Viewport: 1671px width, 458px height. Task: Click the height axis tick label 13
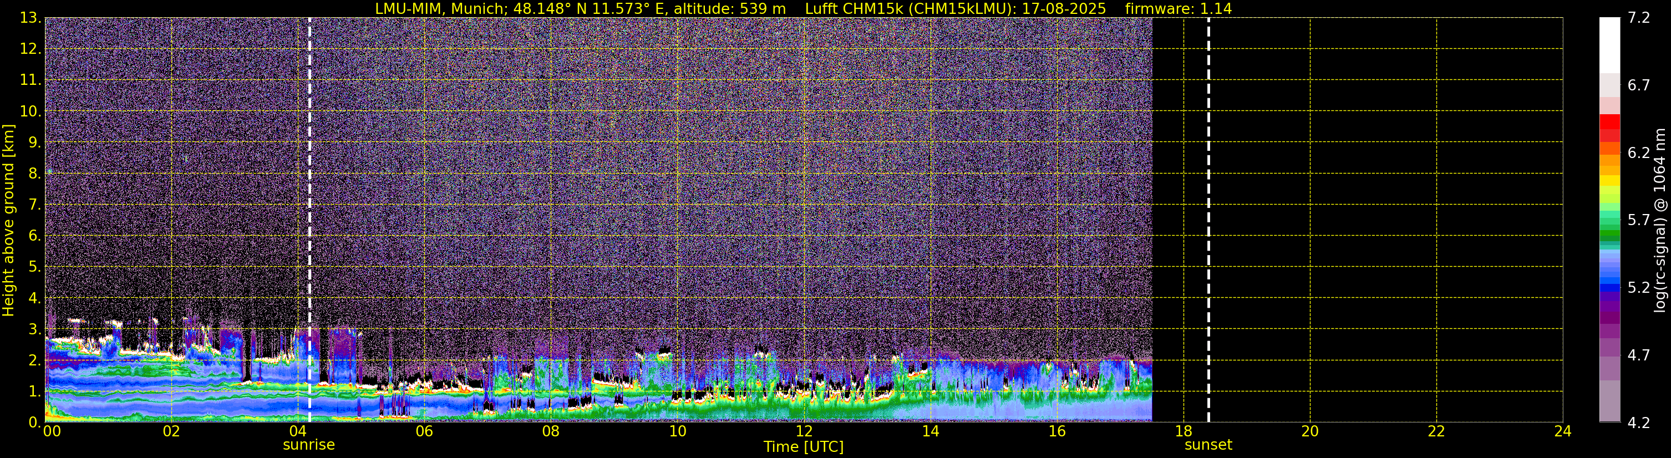[31, 18]
